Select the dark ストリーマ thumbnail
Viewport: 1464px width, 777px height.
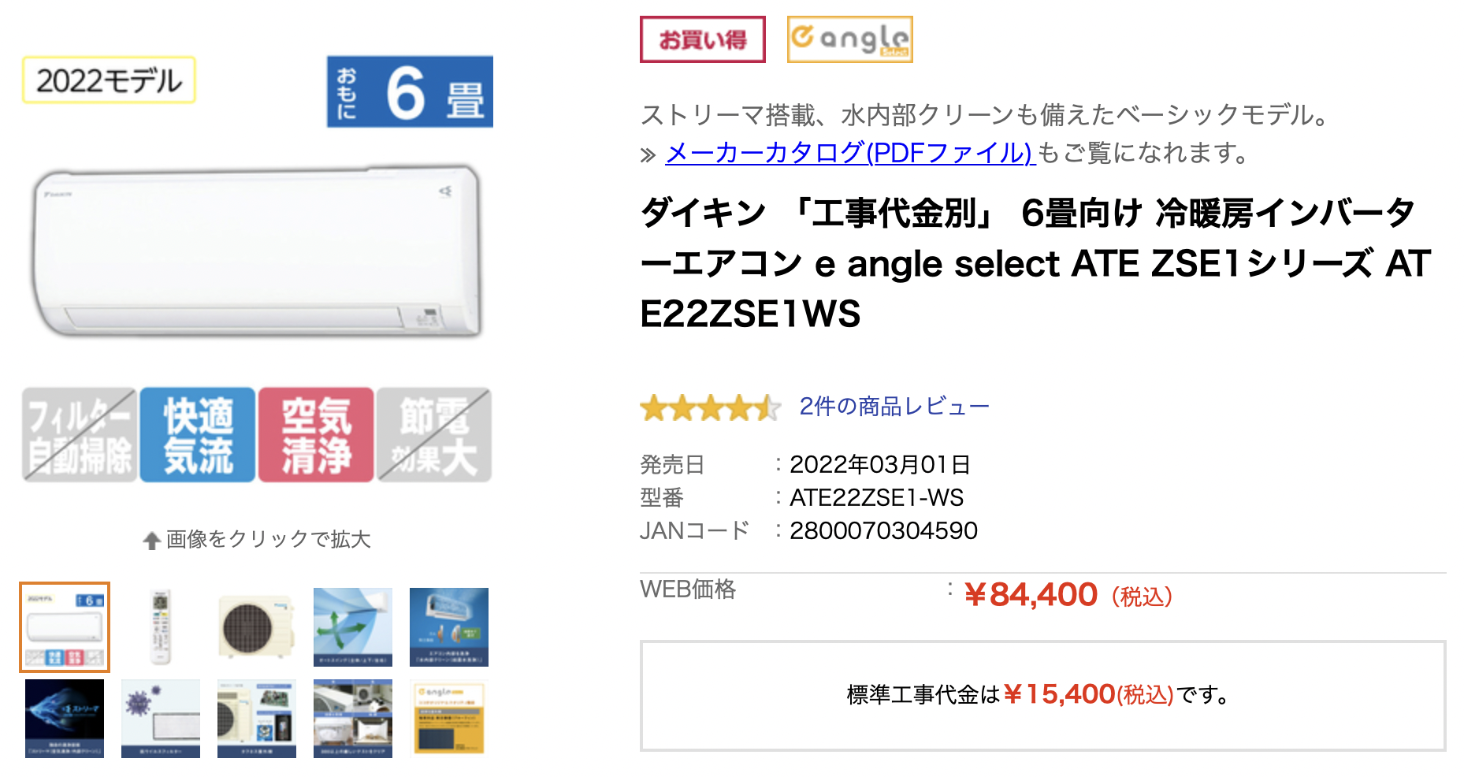click(x=65, y=719)
